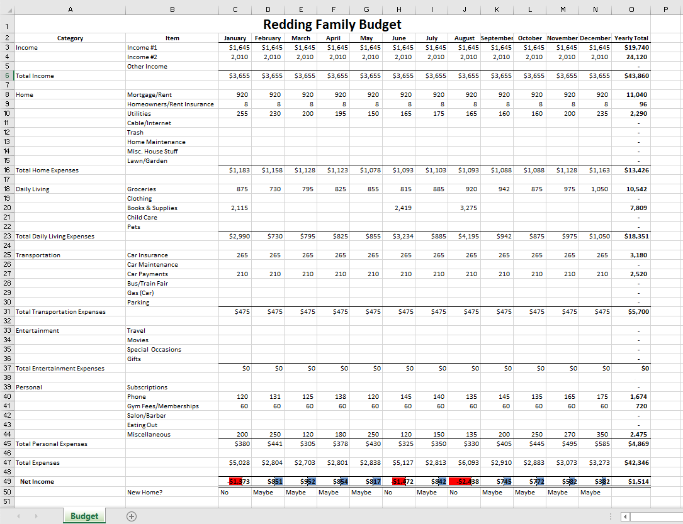Image resolution: width=683 pixels, height=524 pixels.
Task: Click the "Miscellaneous" item cell
Action: tap(172, 434)
